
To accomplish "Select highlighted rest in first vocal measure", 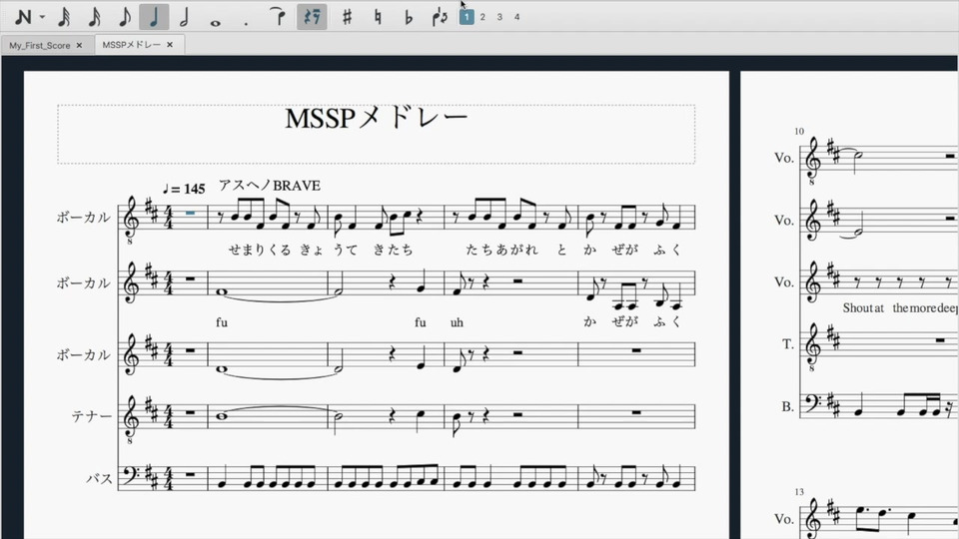I will tap(190, 214).
